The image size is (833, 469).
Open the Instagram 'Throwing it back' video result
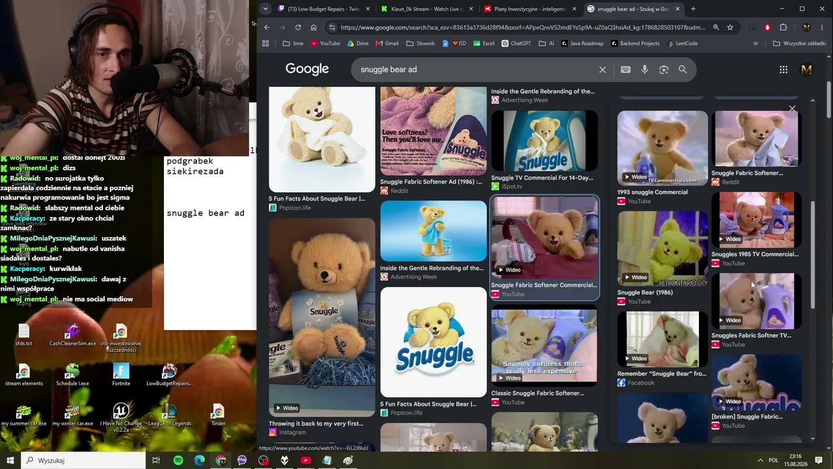coord(322,317)
